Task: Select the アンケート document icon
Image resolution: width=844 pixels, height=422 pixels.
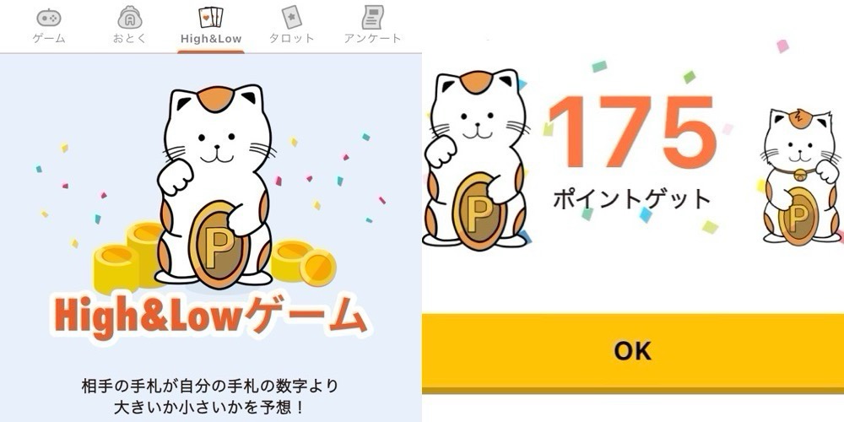Action: click(372, 17)
